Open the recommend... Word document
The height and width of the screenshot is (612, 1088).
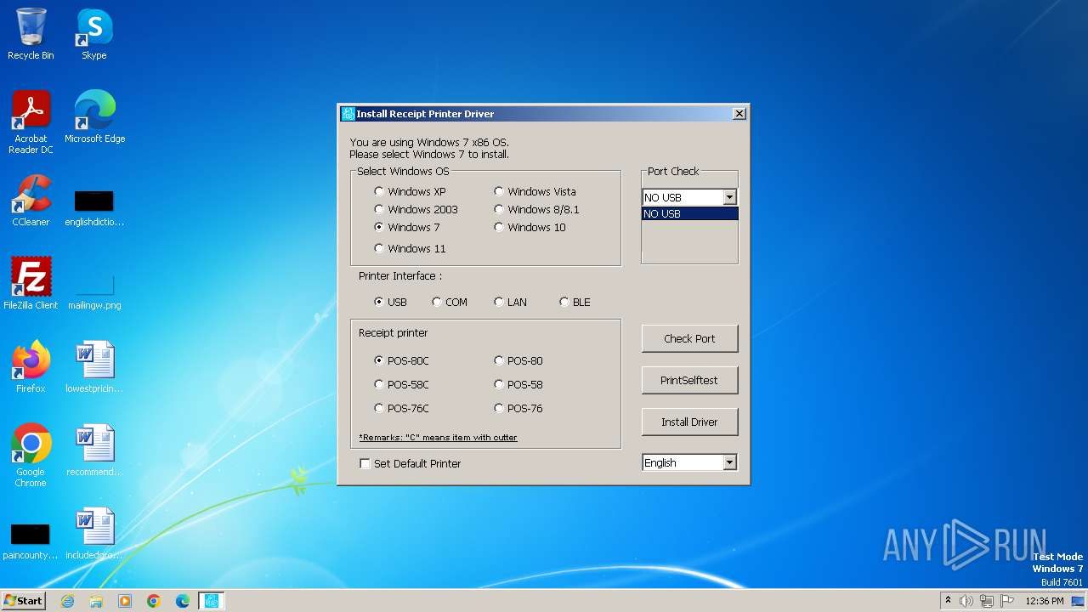94,450
